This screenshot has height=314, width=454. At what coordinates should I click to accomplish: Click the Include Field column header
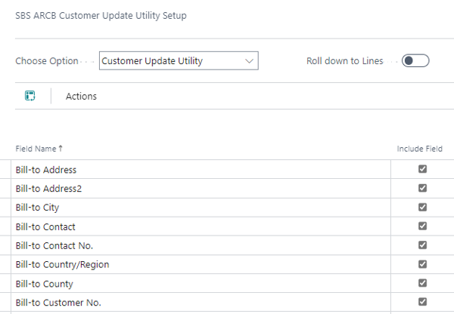click(419, 149)
